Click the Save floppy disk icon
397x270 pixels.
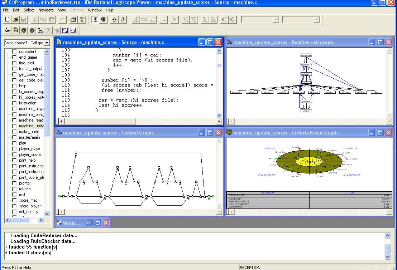coord(24,19)
